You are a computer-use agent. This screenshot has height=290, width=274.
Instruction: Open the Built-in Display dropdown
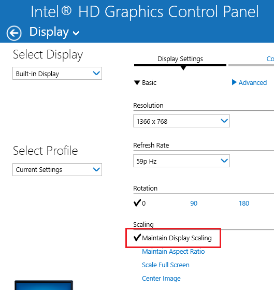tap(57, 74)
